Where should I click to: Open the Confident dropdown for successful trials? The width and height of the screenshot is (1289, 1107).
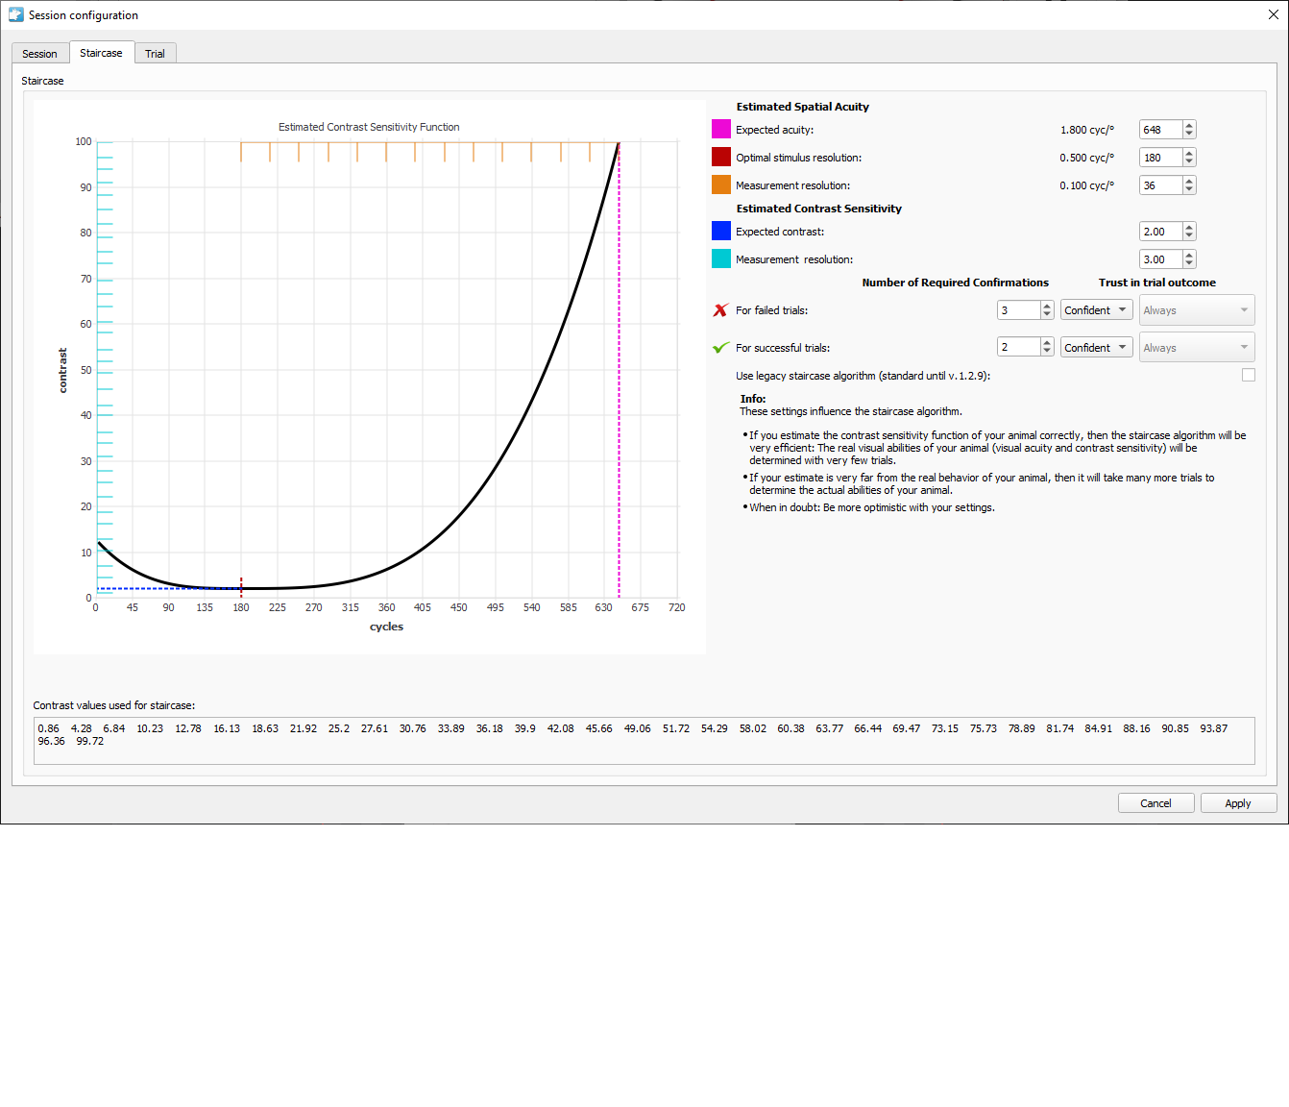[x=1096, y=348]
